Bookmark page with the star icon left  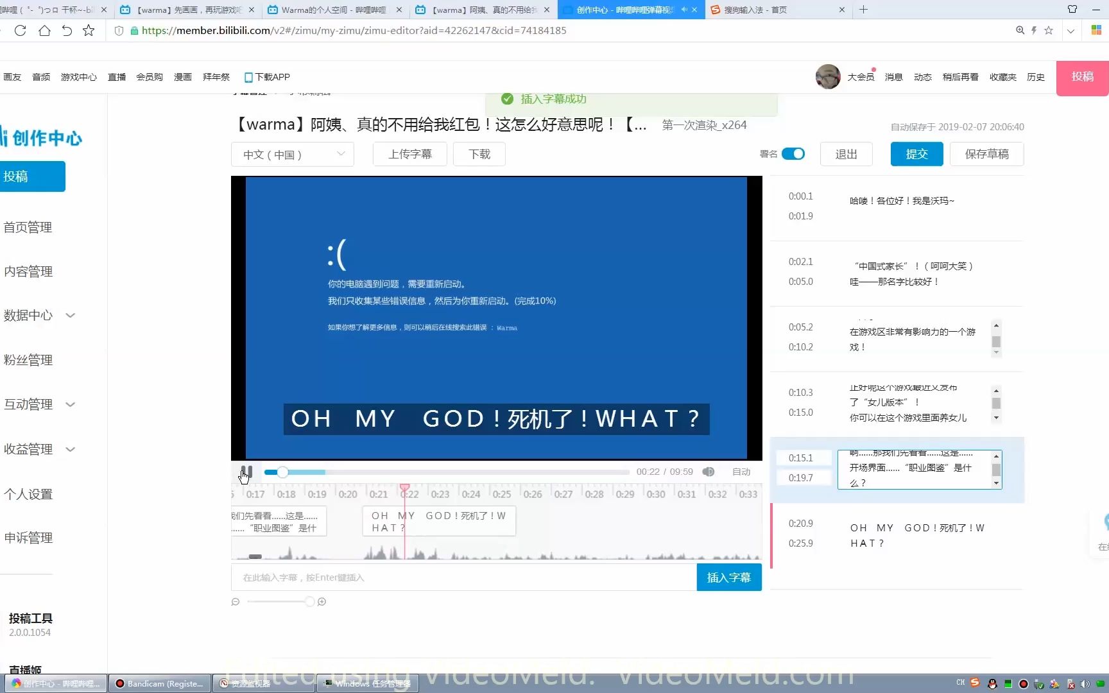coord(89,30)
